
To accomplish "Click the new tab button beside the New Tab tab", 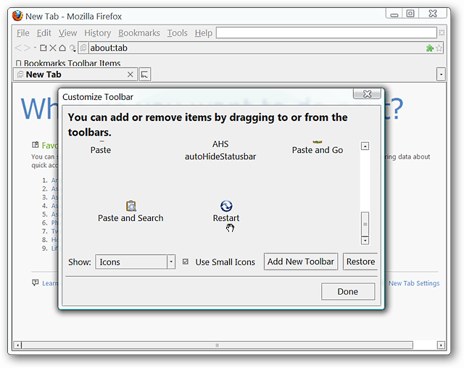I will click(x=145, y=74).
